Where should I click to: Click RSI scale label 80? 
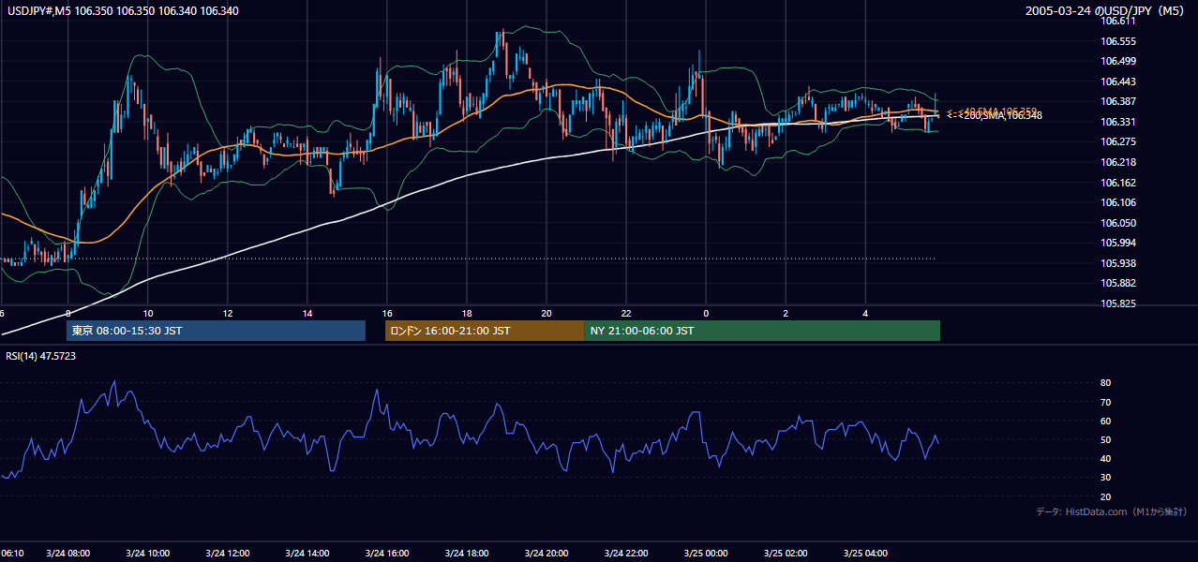(1106, 383)
